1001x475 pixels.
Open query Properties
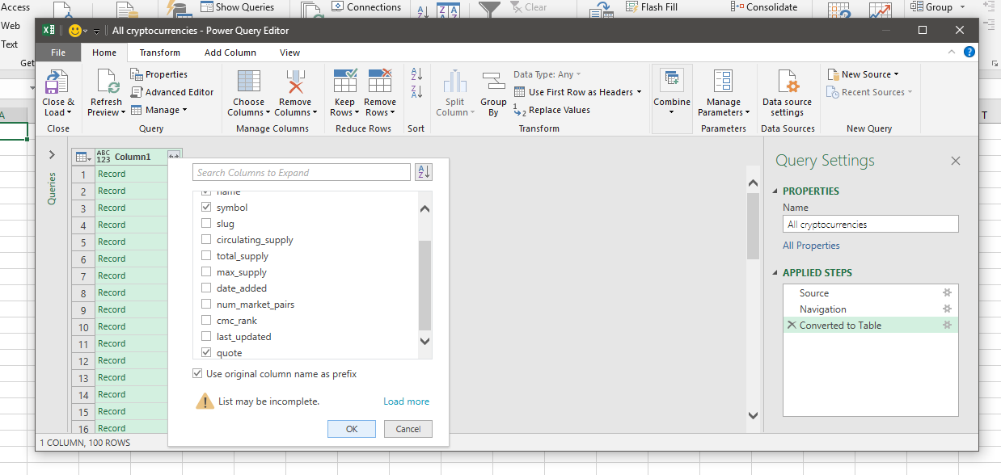click(158, 74)
